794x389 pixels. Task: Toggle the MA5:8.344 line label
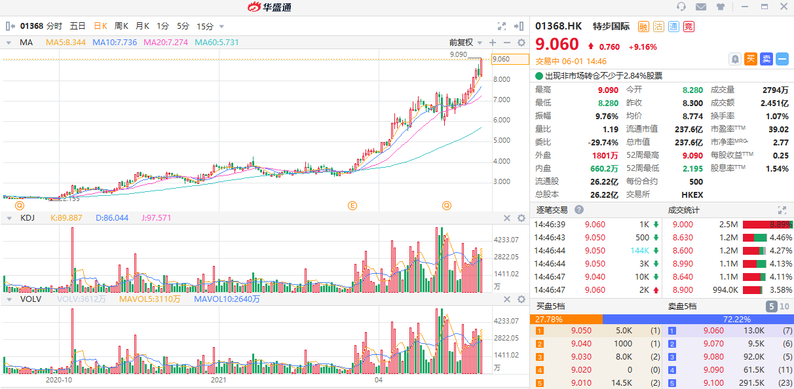pos(66,43)
